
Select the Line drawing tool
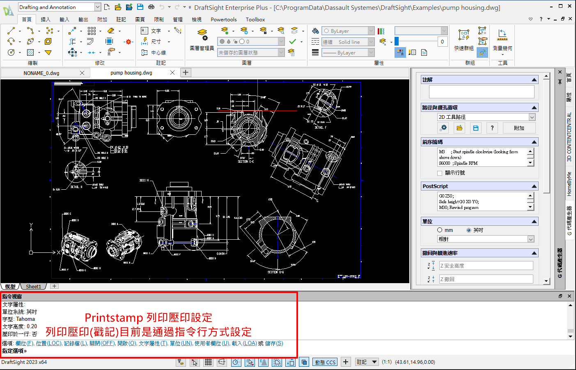pos(11,31)
